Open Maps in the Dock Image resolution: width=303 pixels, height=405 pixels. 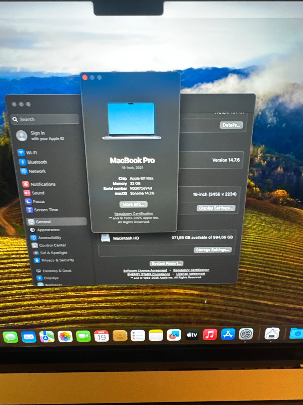pyautogui.click(x=47, y=336)
